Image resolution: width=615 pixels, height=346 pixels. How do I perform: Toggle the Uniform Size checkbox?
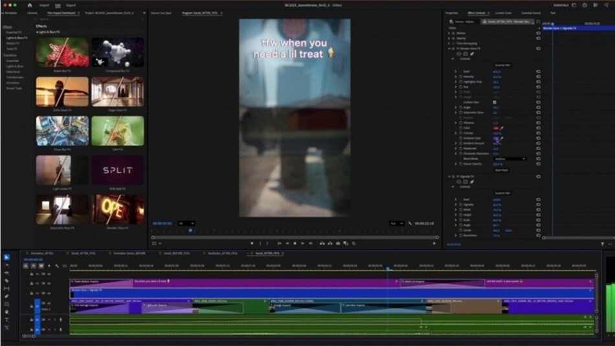pos(495,102)
